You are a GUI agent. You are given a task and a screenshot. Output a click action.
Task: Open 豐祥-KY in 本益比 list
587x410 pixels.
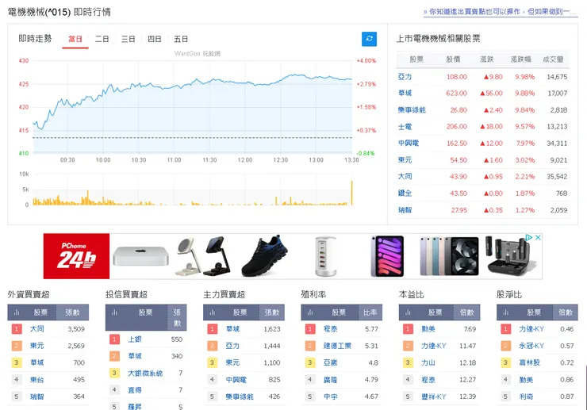click(434, 397)
